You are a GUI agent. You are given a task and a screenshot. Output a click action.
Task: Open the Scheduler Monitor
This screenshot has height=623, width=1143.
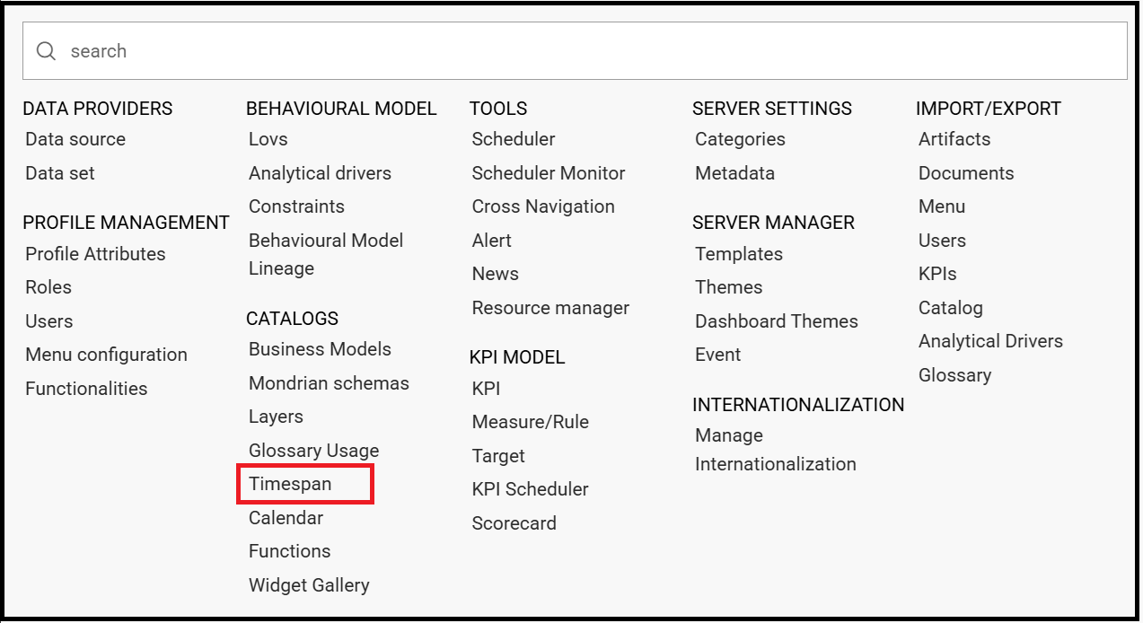(549, 173)
